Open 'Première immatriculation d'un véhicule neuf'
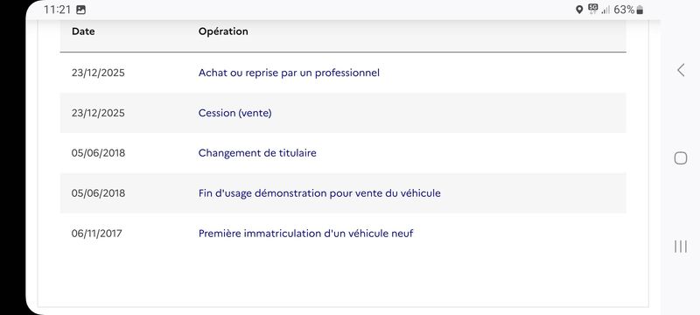The image size is (700, 315). pyautogui.click(x=305, y=234)
